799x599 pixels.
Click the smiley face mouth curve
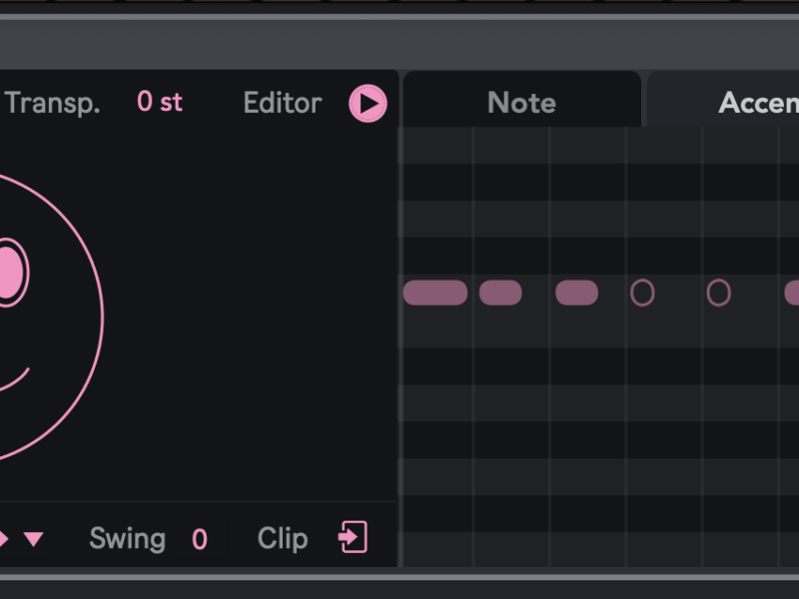tap(16, 381)
